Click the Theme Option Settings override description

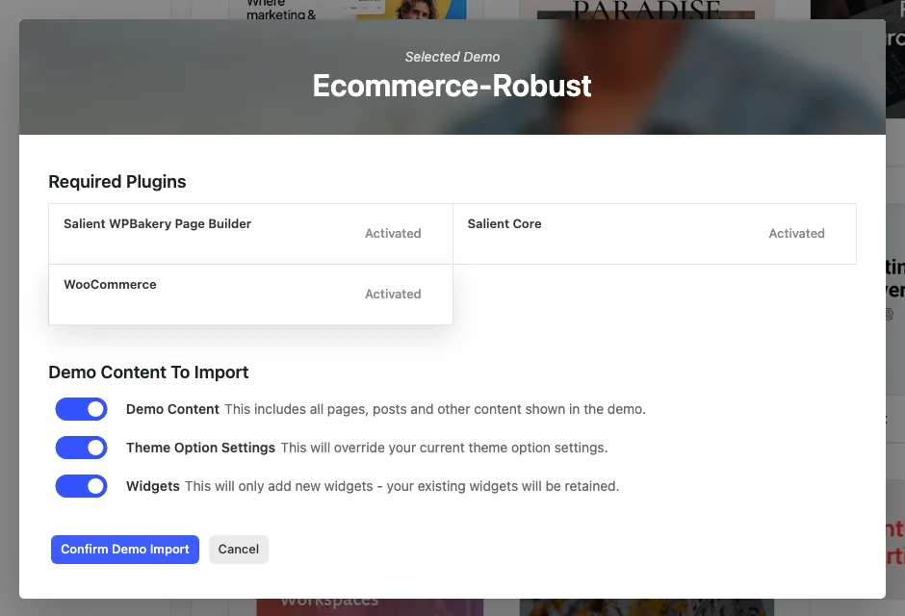(445, 448)
